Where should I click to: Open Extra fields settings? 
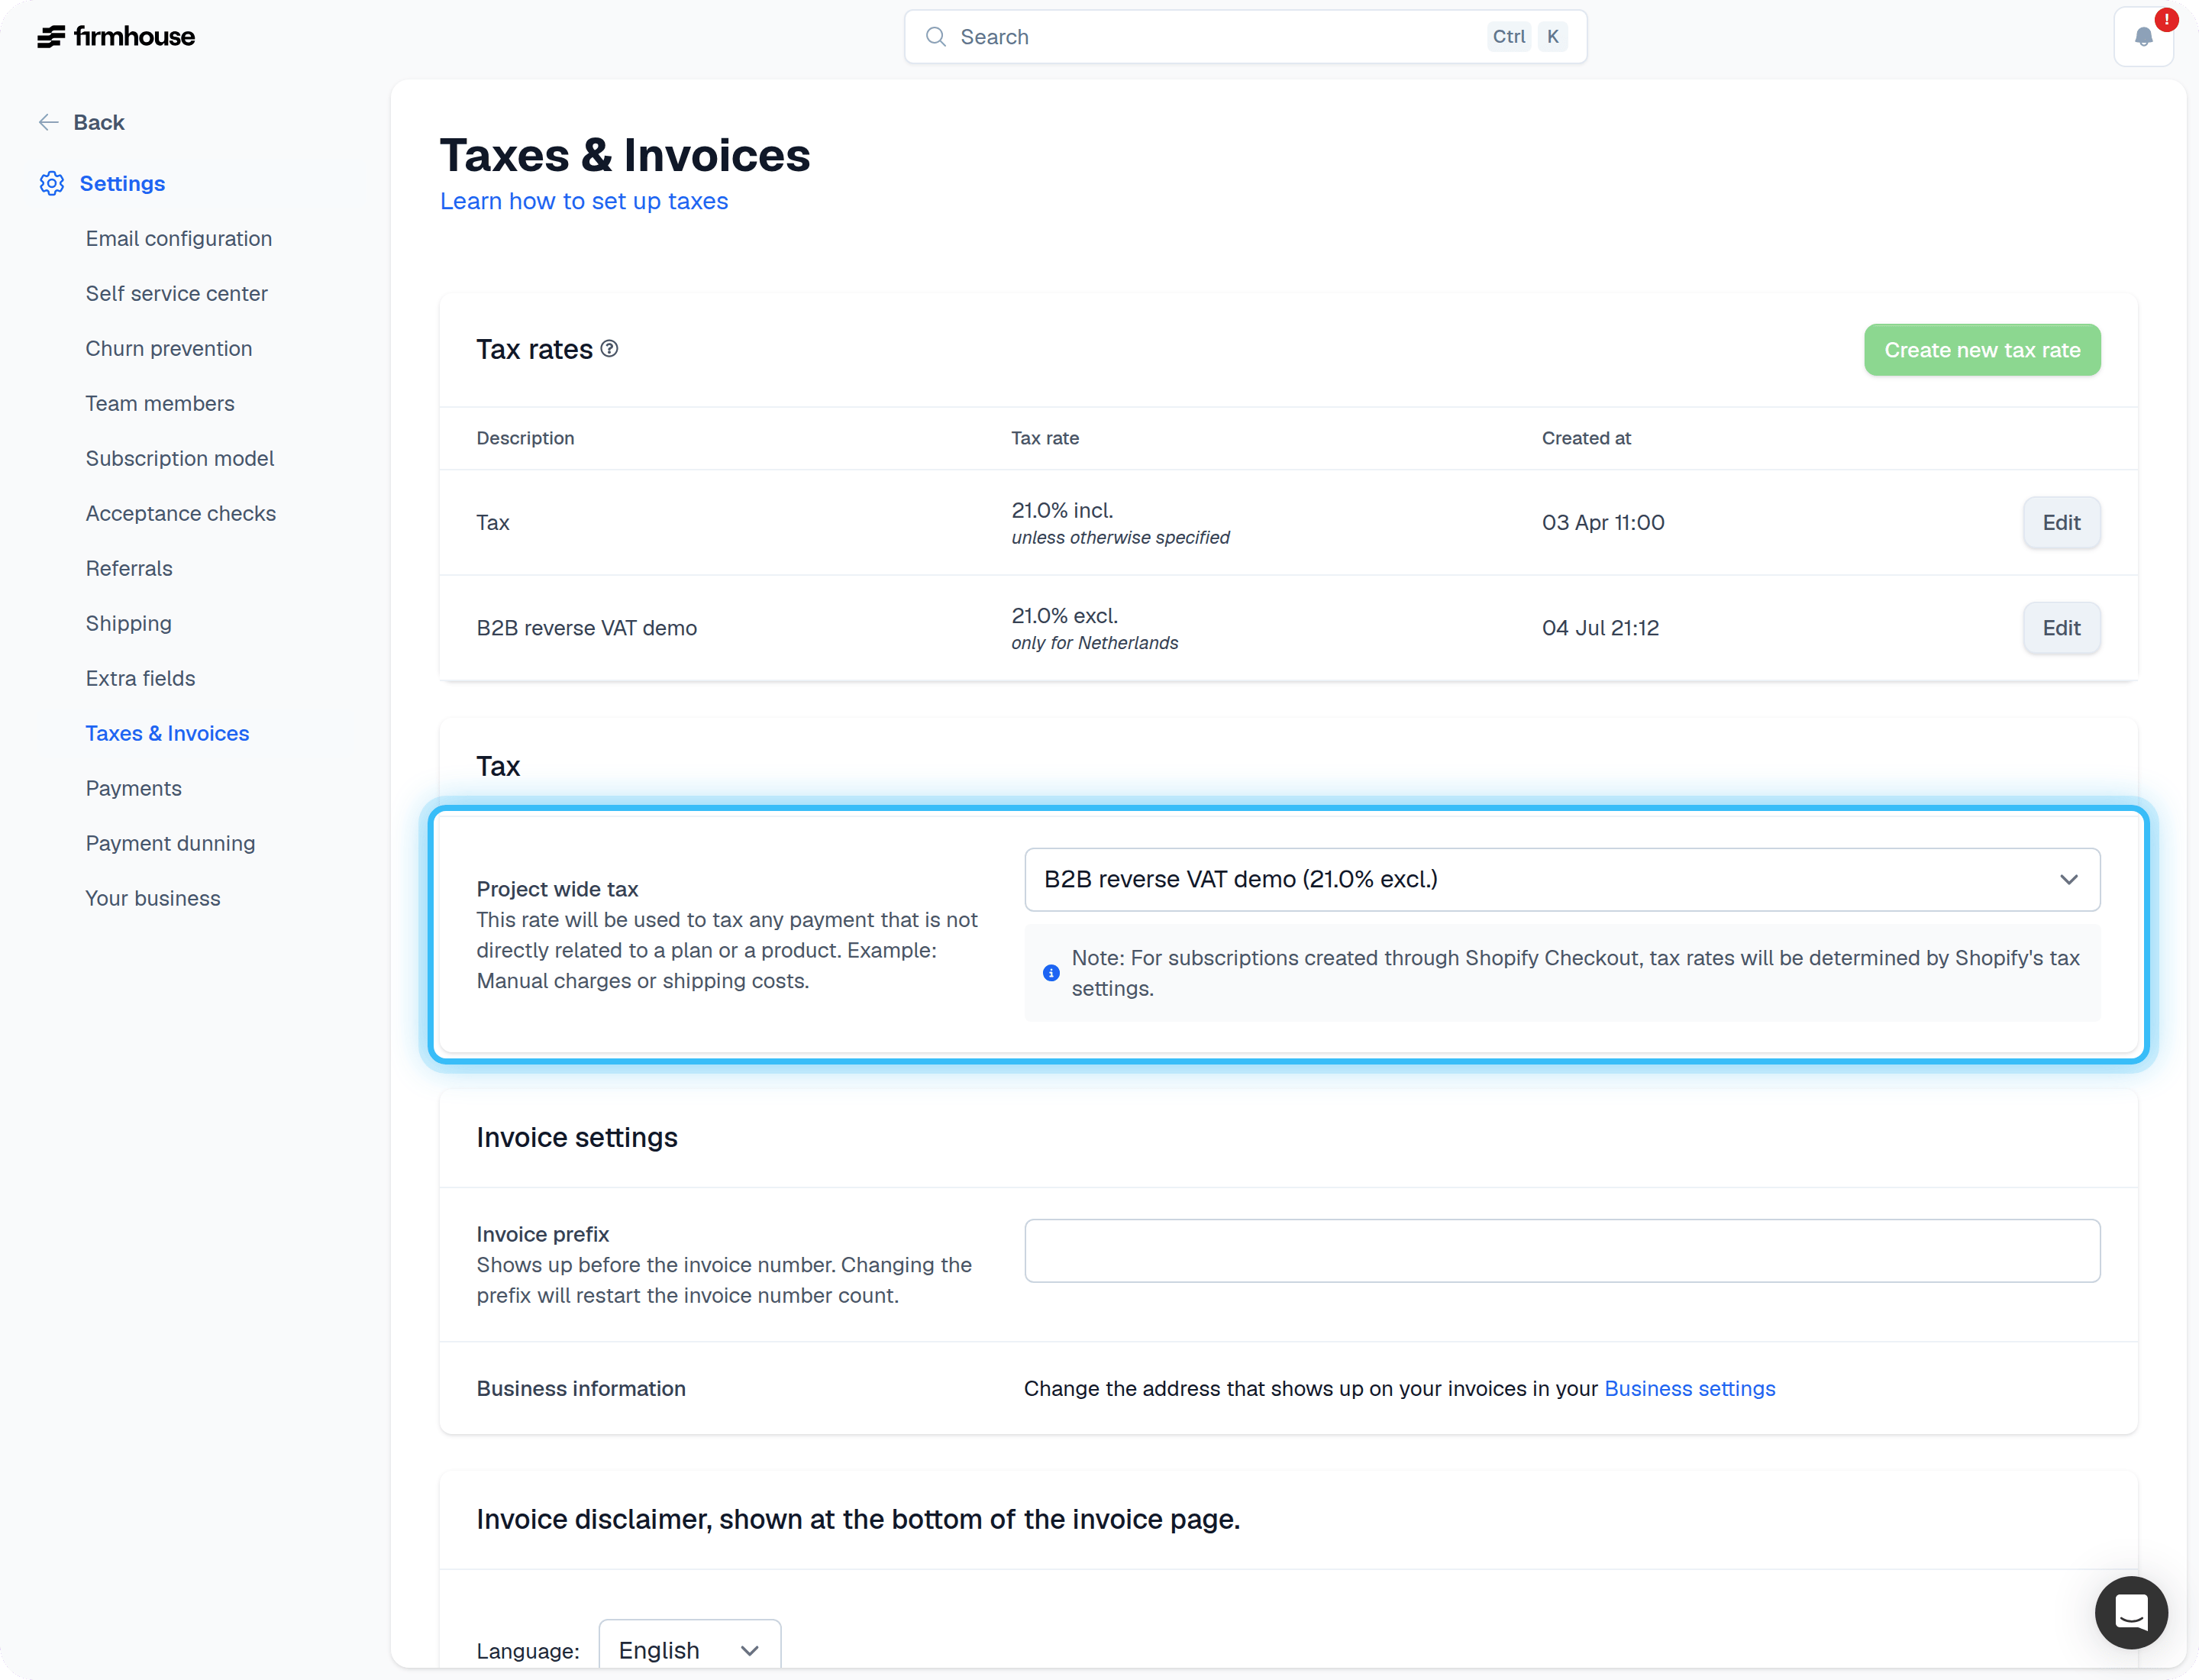click(x=141, y=678)
